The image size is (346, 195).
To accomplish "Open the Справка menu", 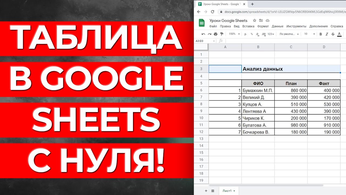I will (337, 26).
